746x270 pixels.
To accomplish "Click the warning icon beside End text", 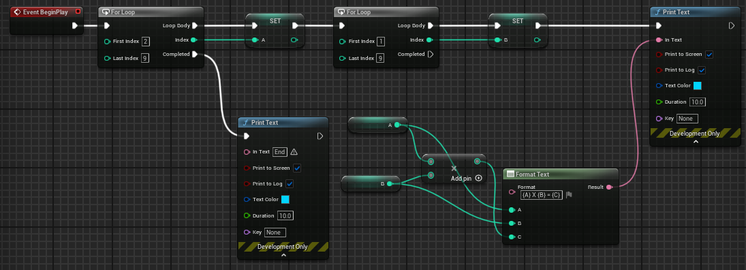I will click(294, 152).
